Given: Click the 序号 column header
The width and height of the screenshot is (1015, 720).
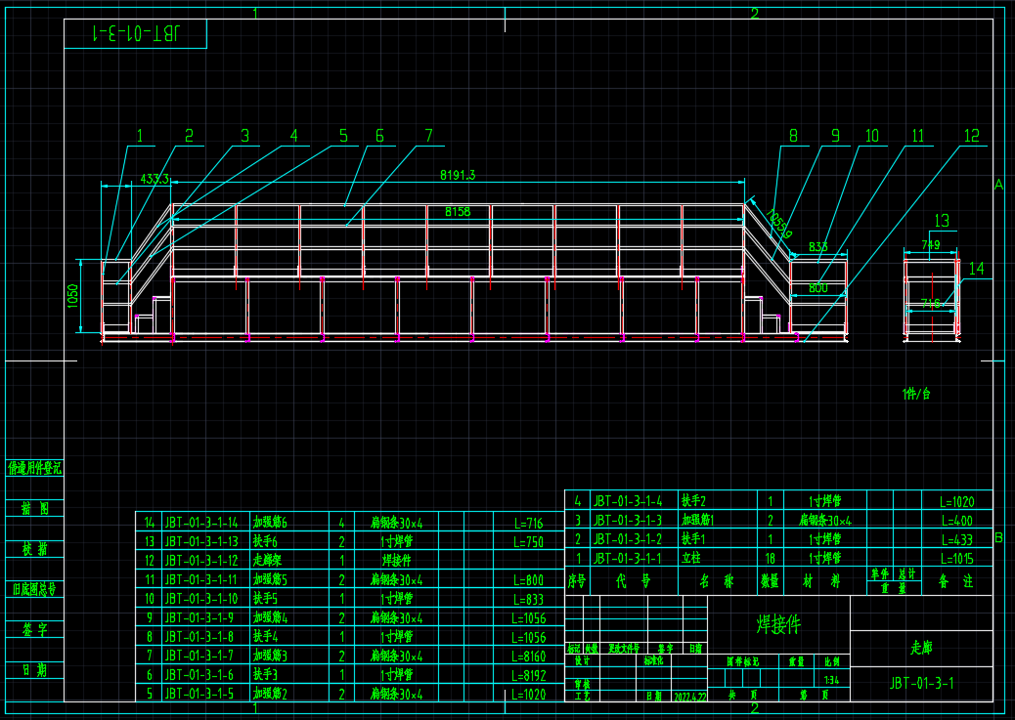Looking at the screenshot, I should point(577,581).
